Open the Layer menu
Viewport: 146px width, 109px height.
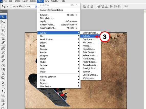click(25, 1)
